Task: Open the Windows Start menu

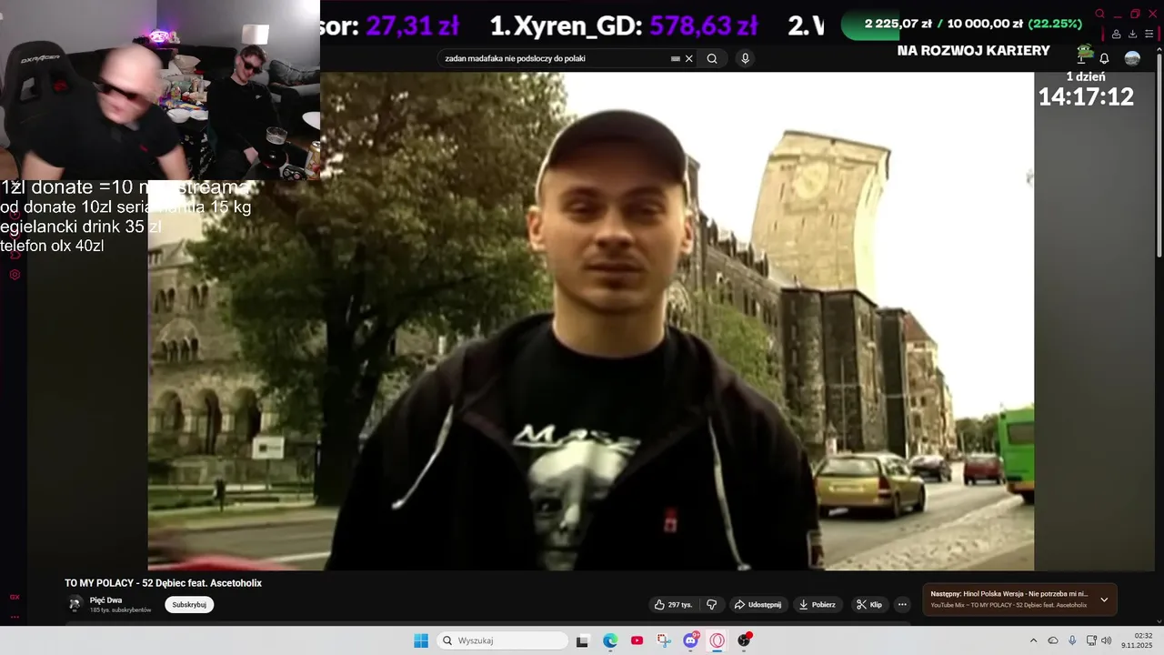Action: [x=421, y=640]
